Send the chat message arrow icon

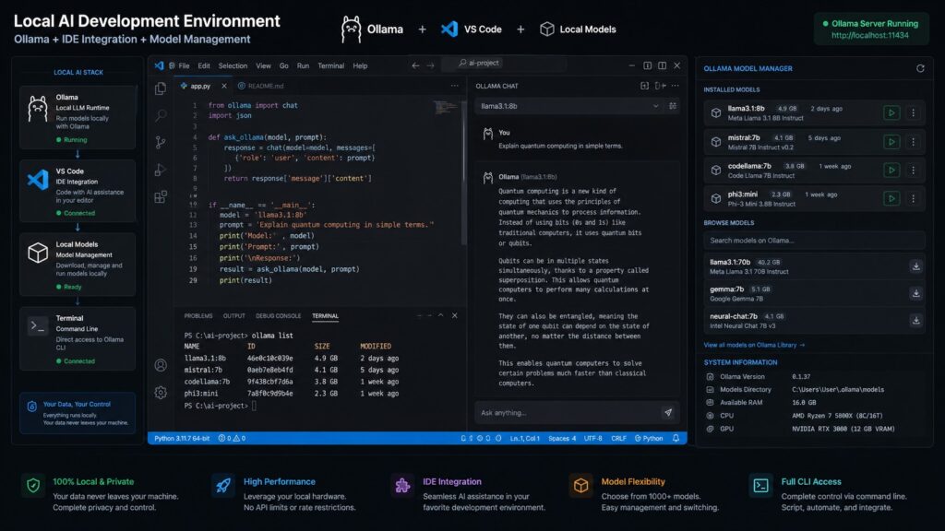pos(668,412)
